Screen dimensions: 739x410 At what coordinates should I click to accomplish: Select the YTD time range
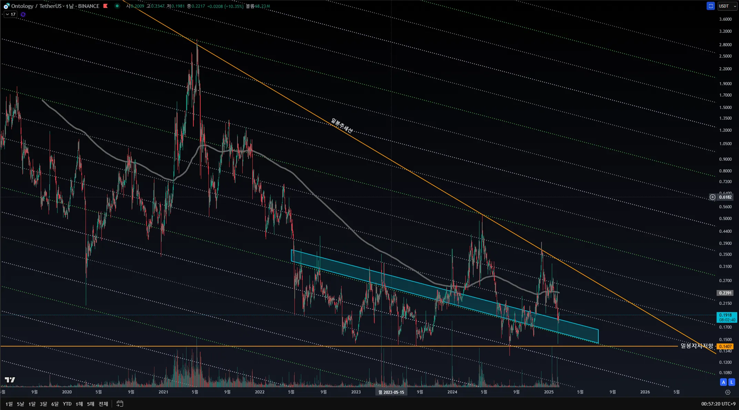(67, 404)
